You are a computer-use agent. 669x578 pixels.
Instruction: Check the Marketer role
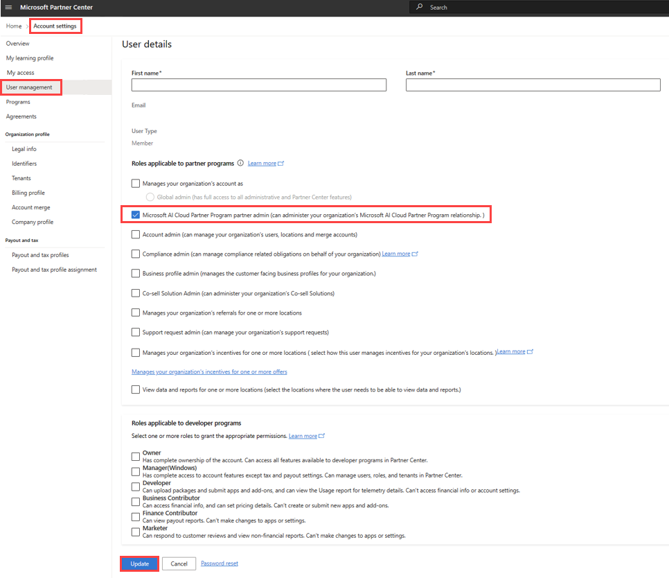pyautogui.click(x=136, y=531)
